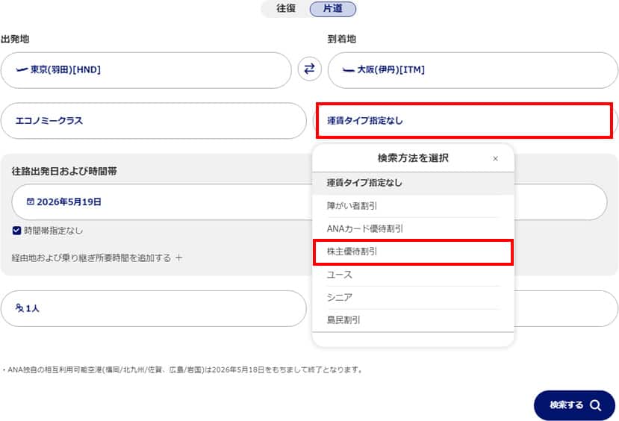Screen dimensions: 619x421
Task: Open the 1人 passenger count selector
Action: coord(153,308)
